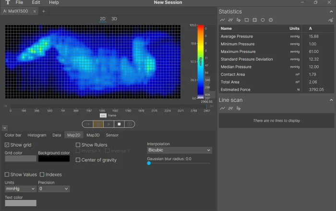Collapse the Statistics panel
Viewport: 336px width, 211px height.
pyautogui.click(x=331, y=12)
